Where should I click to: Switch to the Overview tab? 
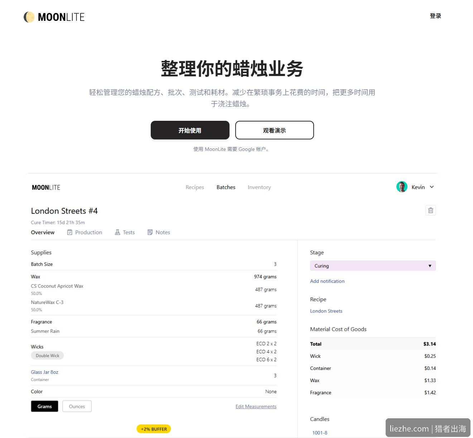tap(43, 232)
